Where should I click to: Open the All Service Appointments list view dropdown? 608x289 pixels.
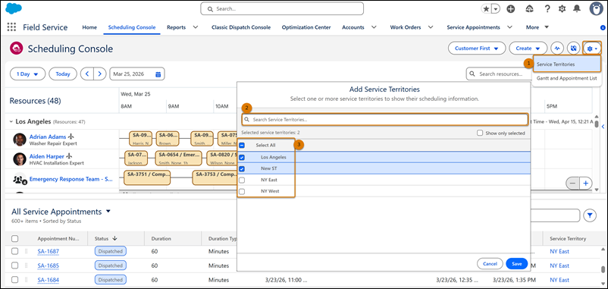click(108, 212)
